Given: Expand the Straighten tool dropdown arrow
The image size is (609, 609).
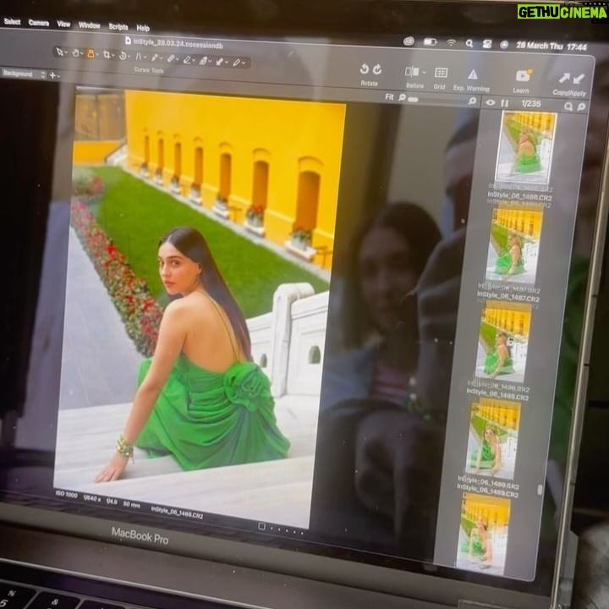Looking at the screenshot, I should pyautogui.click(x=129, y=57).
